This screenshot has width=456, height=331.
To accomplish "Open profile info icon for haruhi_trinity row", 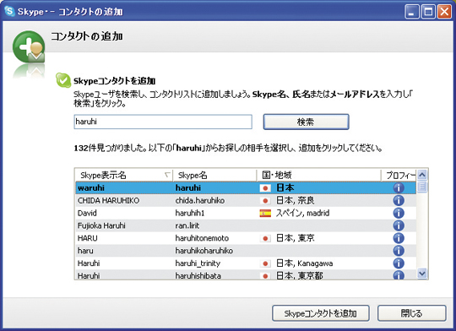I will point(399,263).
